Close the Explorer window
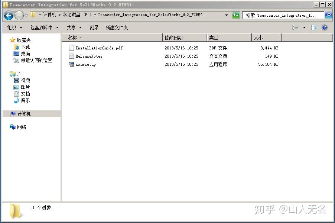 pos(329,4)
